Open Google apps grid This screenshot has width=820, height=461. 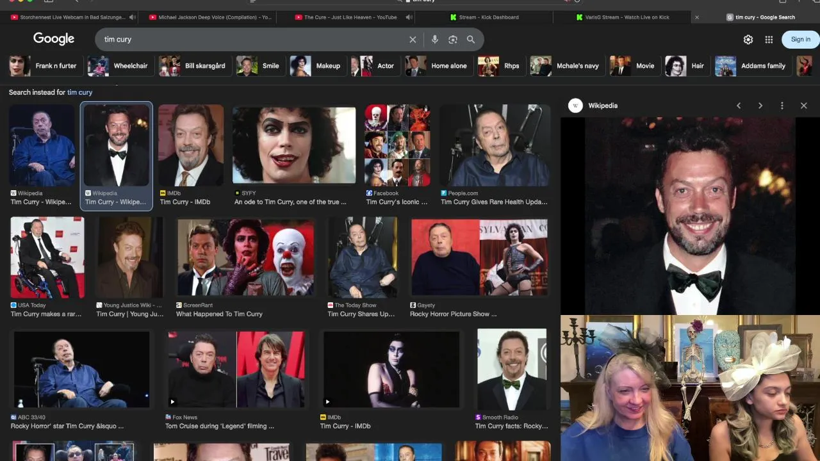coord(769,40)
